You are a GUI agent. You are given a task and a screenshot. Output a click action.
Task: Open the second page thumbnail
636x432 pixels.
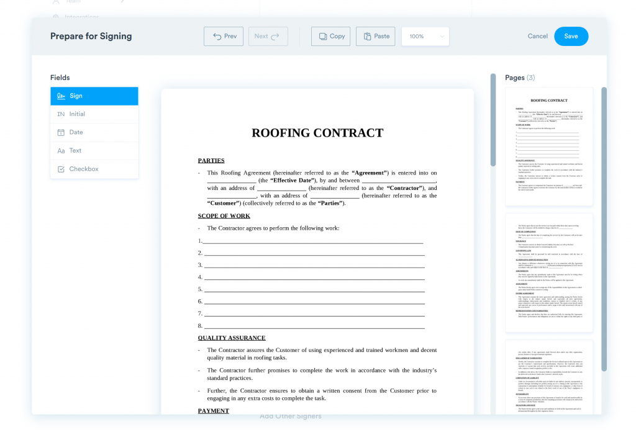point(548,272)
